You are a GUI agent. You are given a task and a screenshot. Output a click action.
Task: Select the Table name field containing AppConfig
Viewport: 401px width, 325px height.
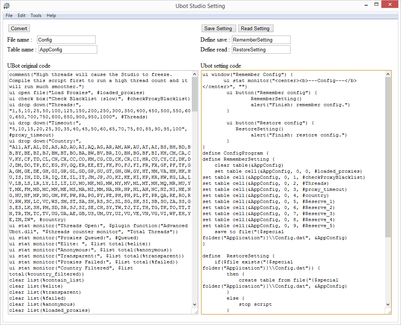point(68,49)
